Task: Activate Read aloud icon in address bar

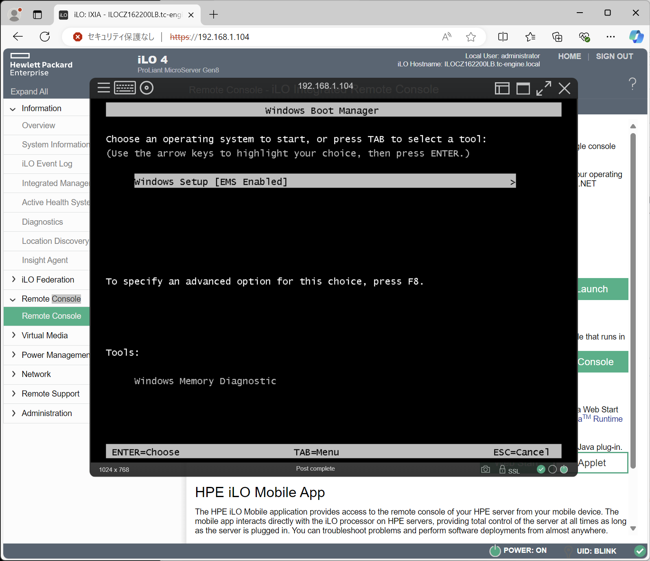Action: (x=446, y=37)
